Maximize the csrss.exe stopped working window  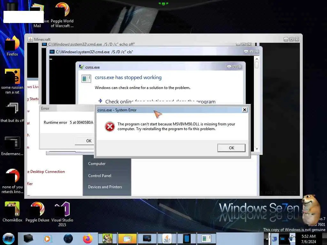(234, 67)
